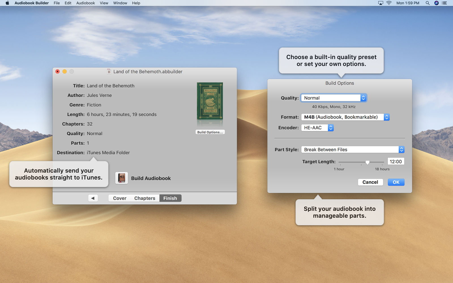This screenshot has width=453, height=283.
Task: Click the author Jules Verne
Action: coord(99,95)
